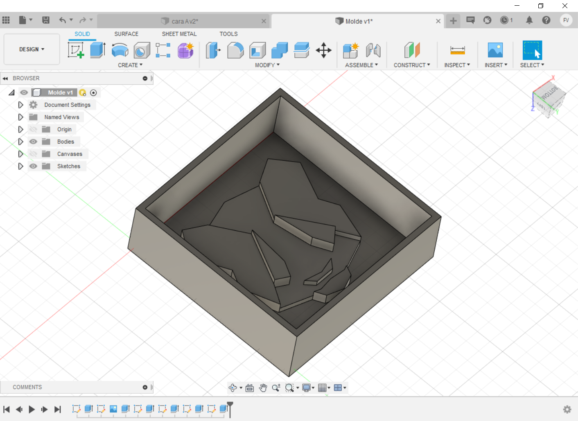Select the Create Sketch tool
Viewport: 578px width, 421px height.
(76, 50)
